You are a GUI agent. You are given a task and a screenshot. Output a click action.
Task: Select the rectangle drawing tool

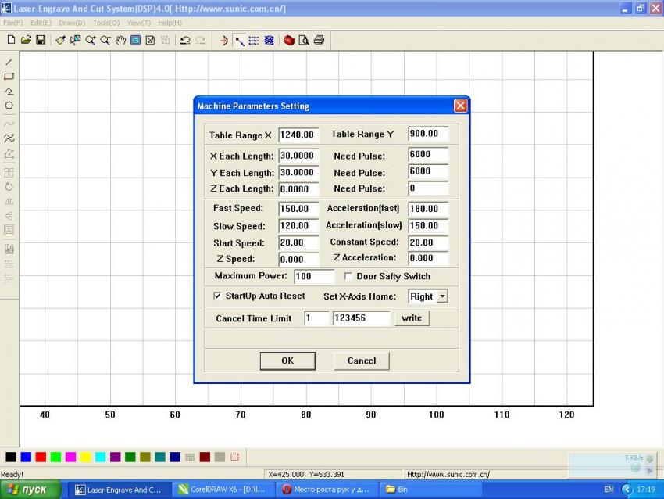9,77
